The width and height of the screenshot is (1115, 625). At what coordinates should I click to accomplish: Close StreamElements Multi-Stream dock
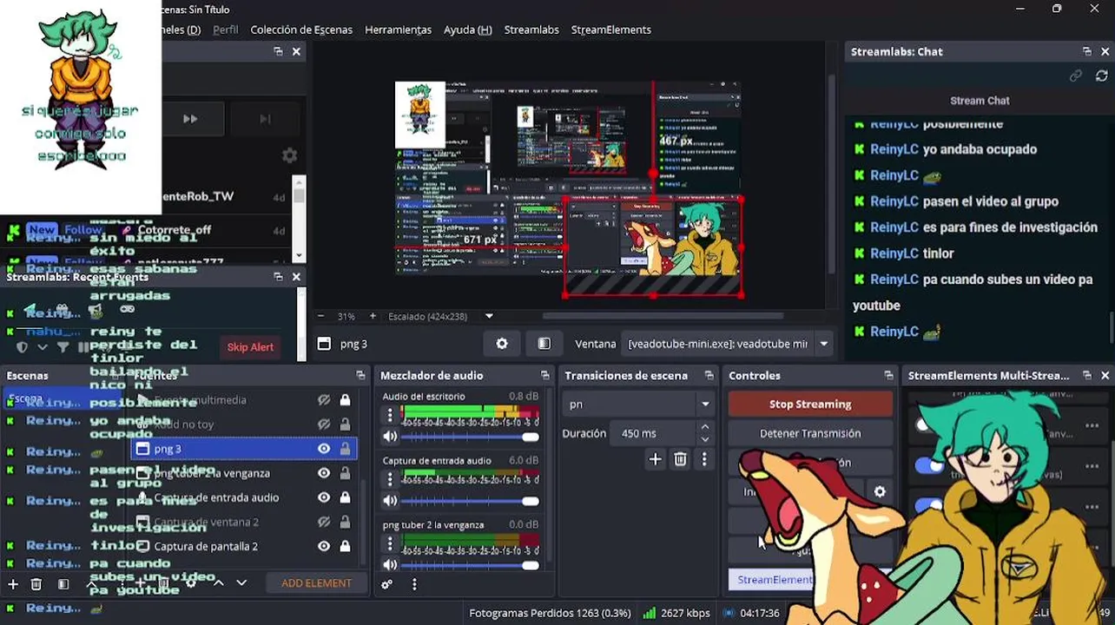(x=1105, y=375)
